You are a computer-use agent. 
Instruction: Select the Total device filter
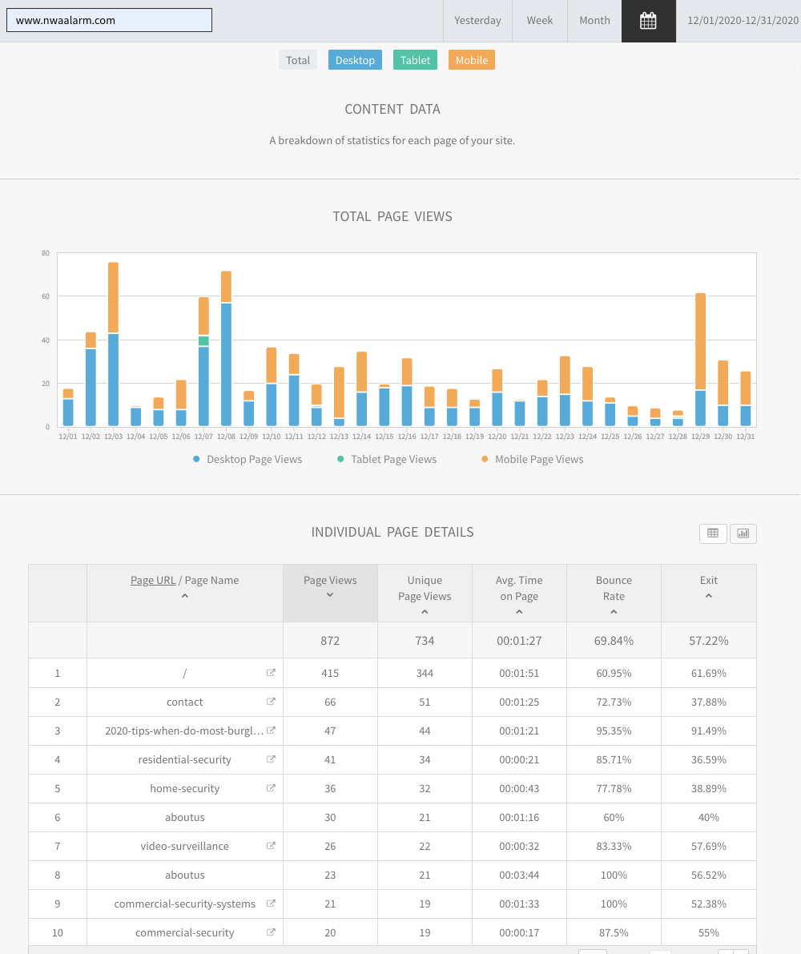(298, 60)
